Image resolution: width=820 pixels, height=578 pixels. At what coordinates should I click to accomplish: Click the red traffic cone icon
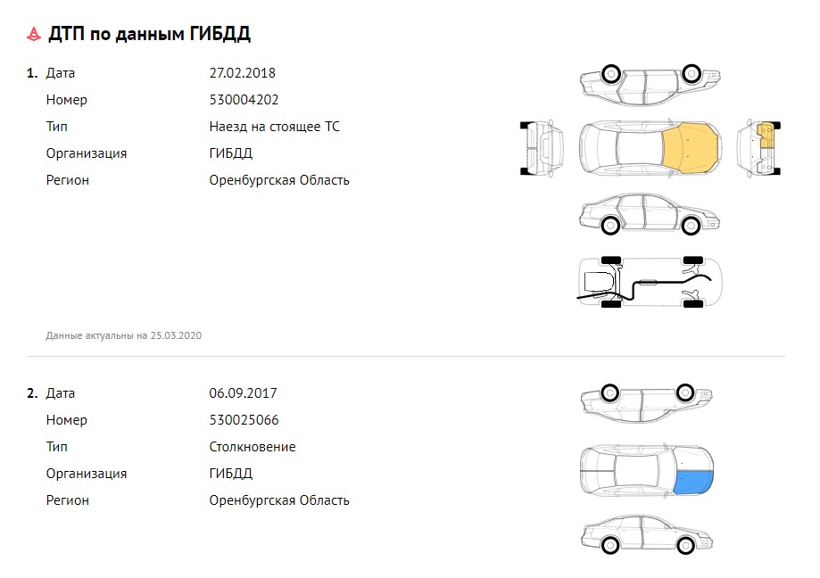pyautogui.click(x=34, y=34)
